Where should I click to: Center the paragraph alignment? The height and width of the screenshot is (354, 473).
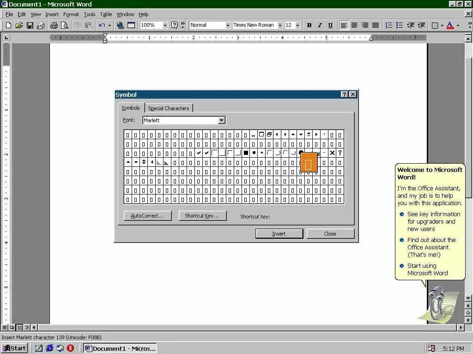(x=354, y=25)
